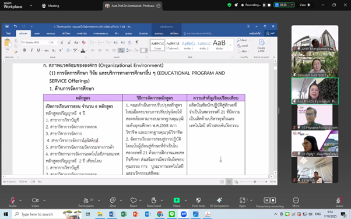Apply bulleted list formatting

(x=93, y=43)
